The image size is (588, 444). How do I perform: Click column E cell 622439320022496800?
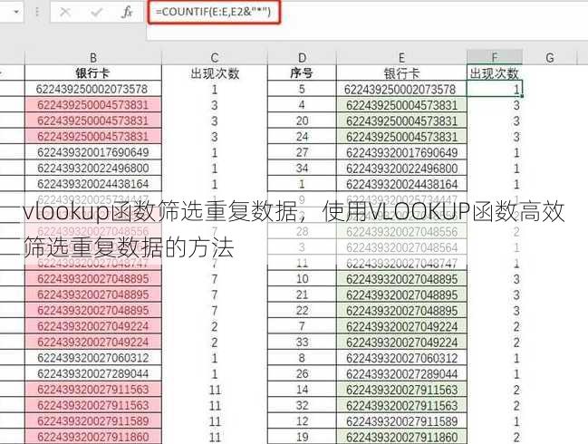coord(401,168)
